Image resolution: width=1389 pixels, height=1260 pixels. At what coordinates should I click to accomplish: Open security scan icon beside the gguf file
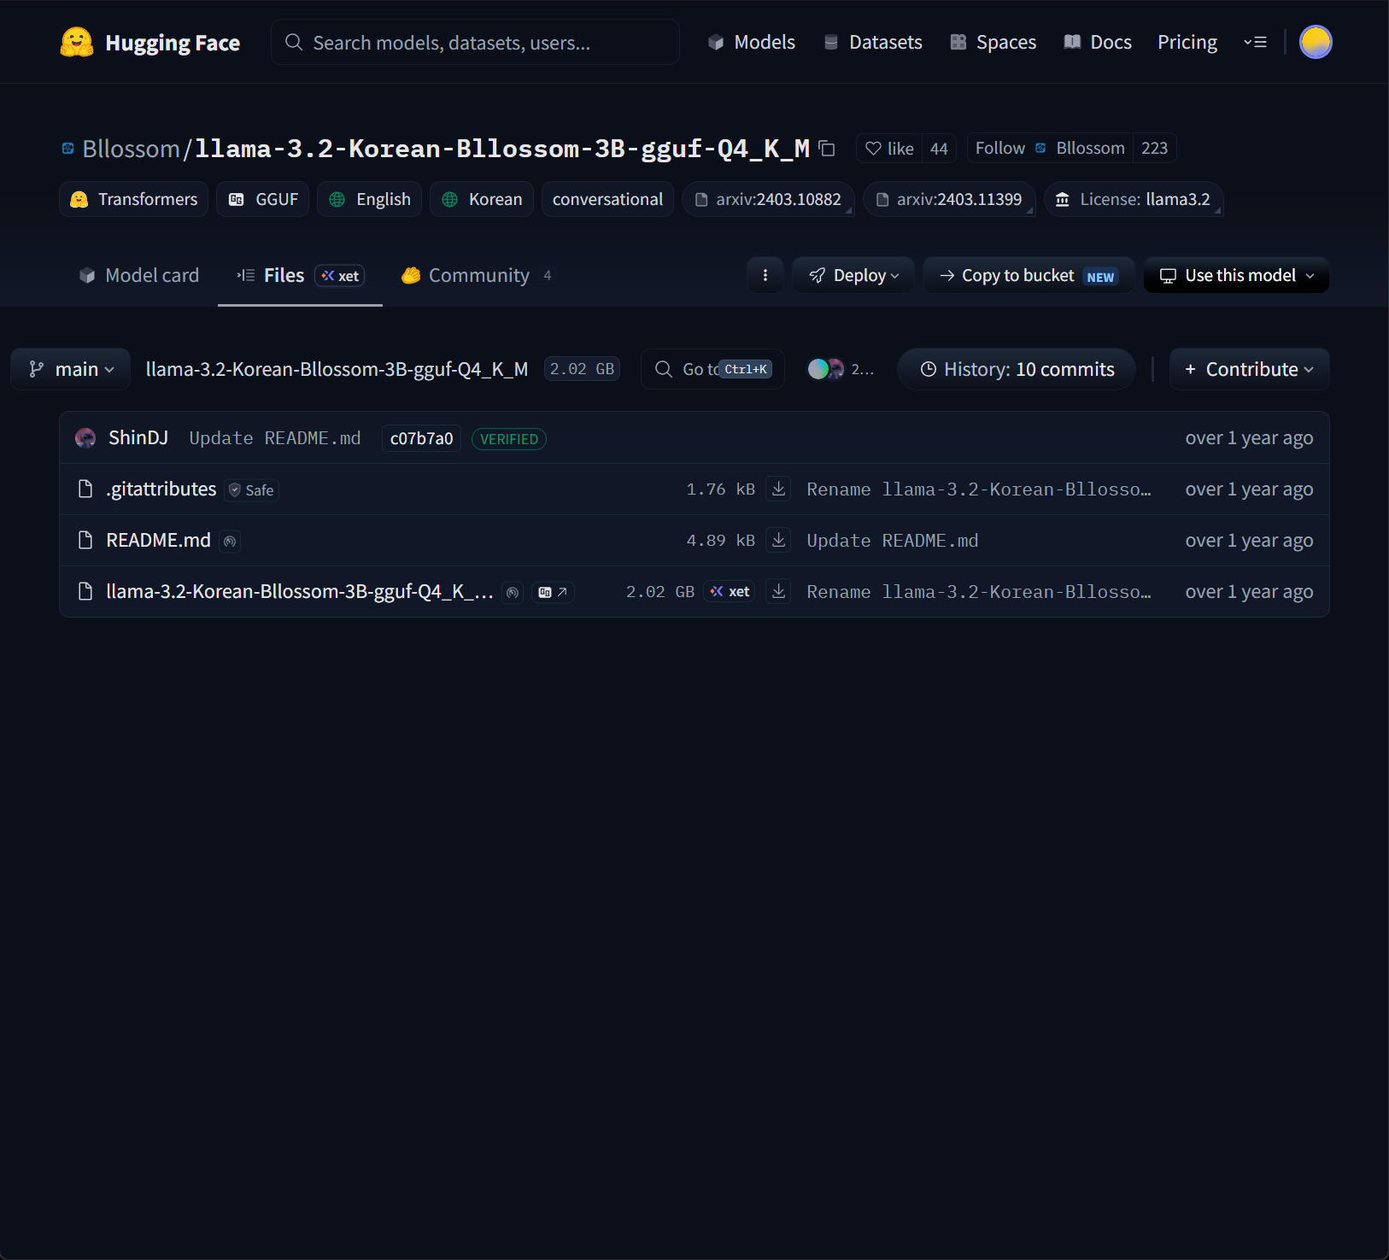pyautogui.click(x=513, y=593)
